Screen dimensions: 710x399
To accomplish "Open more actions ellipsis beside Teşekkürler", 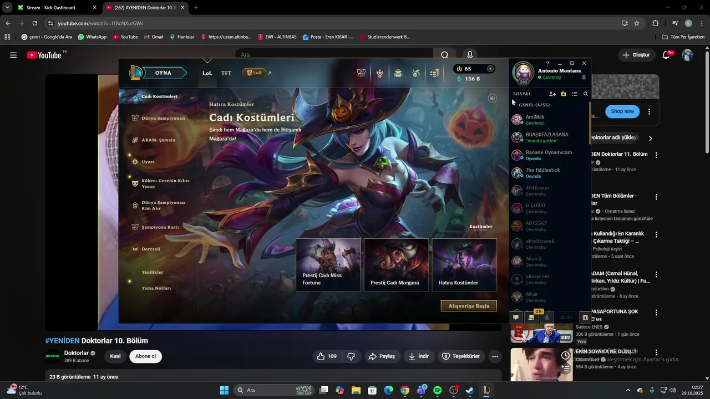I will [495, 356].
